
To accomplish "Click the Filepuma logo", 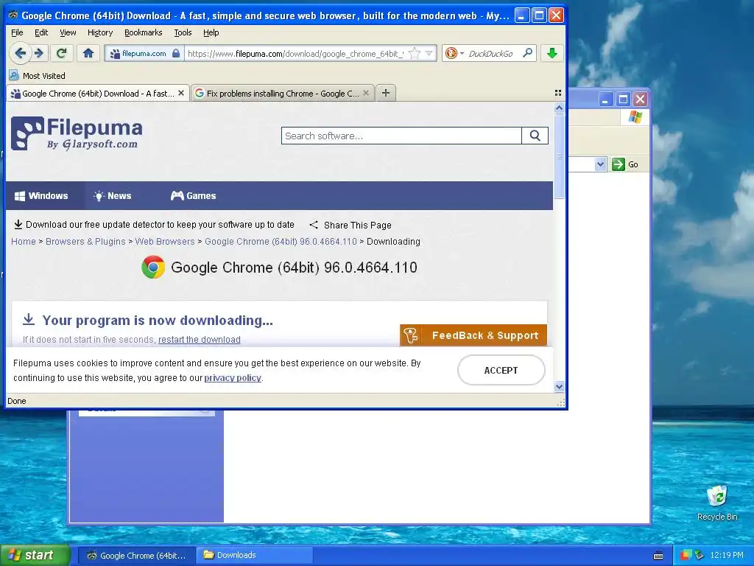I will (x=77, y=133).
